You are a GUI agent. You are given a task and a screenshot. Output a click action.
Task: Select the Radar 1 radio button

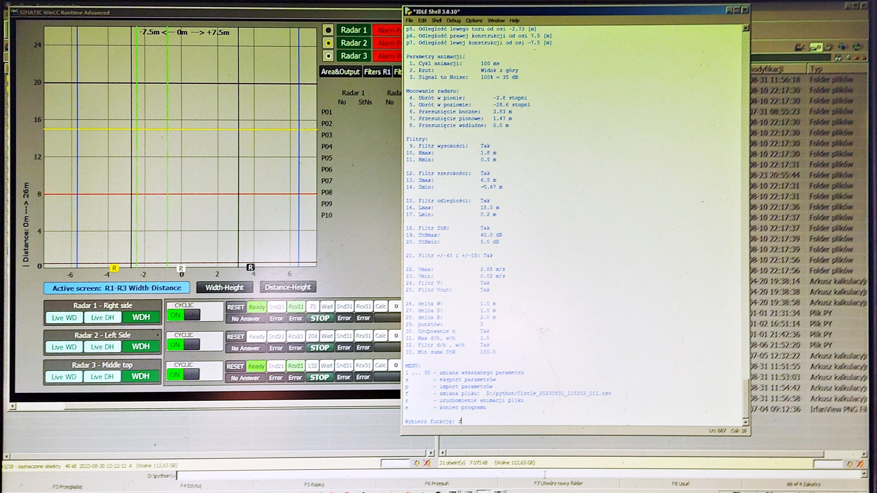328,30
